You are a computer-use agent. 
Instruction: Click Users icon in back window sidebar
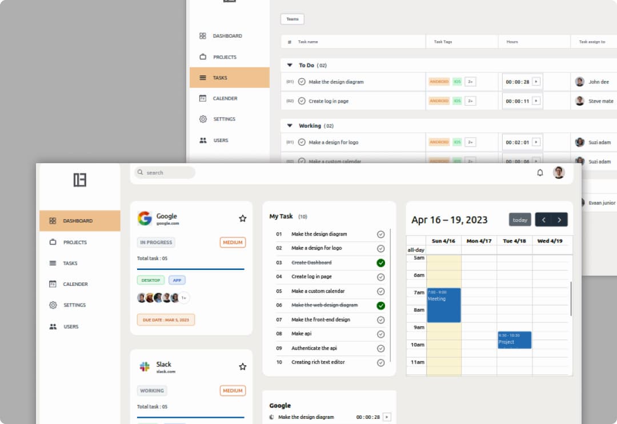(203, 140)
